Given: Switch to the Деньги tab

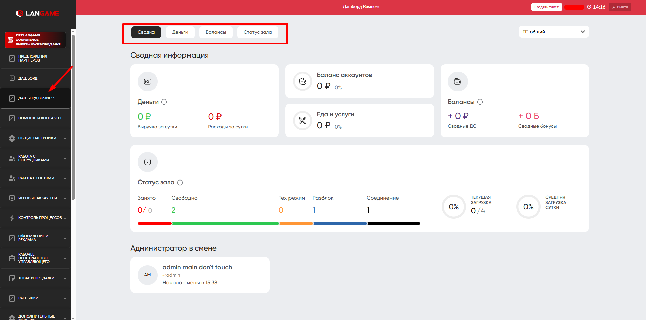Looking at the screenshot, I should [180, 32].
